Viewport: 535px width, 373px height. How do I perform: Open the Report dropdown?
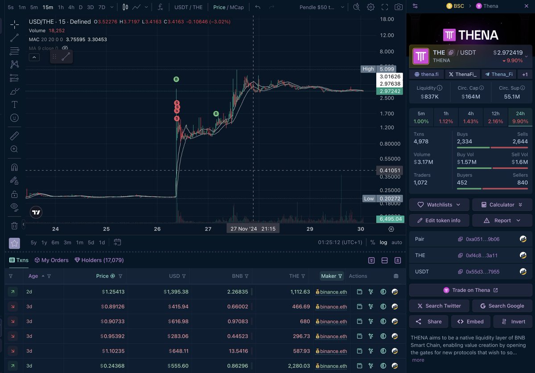(502, 220)
